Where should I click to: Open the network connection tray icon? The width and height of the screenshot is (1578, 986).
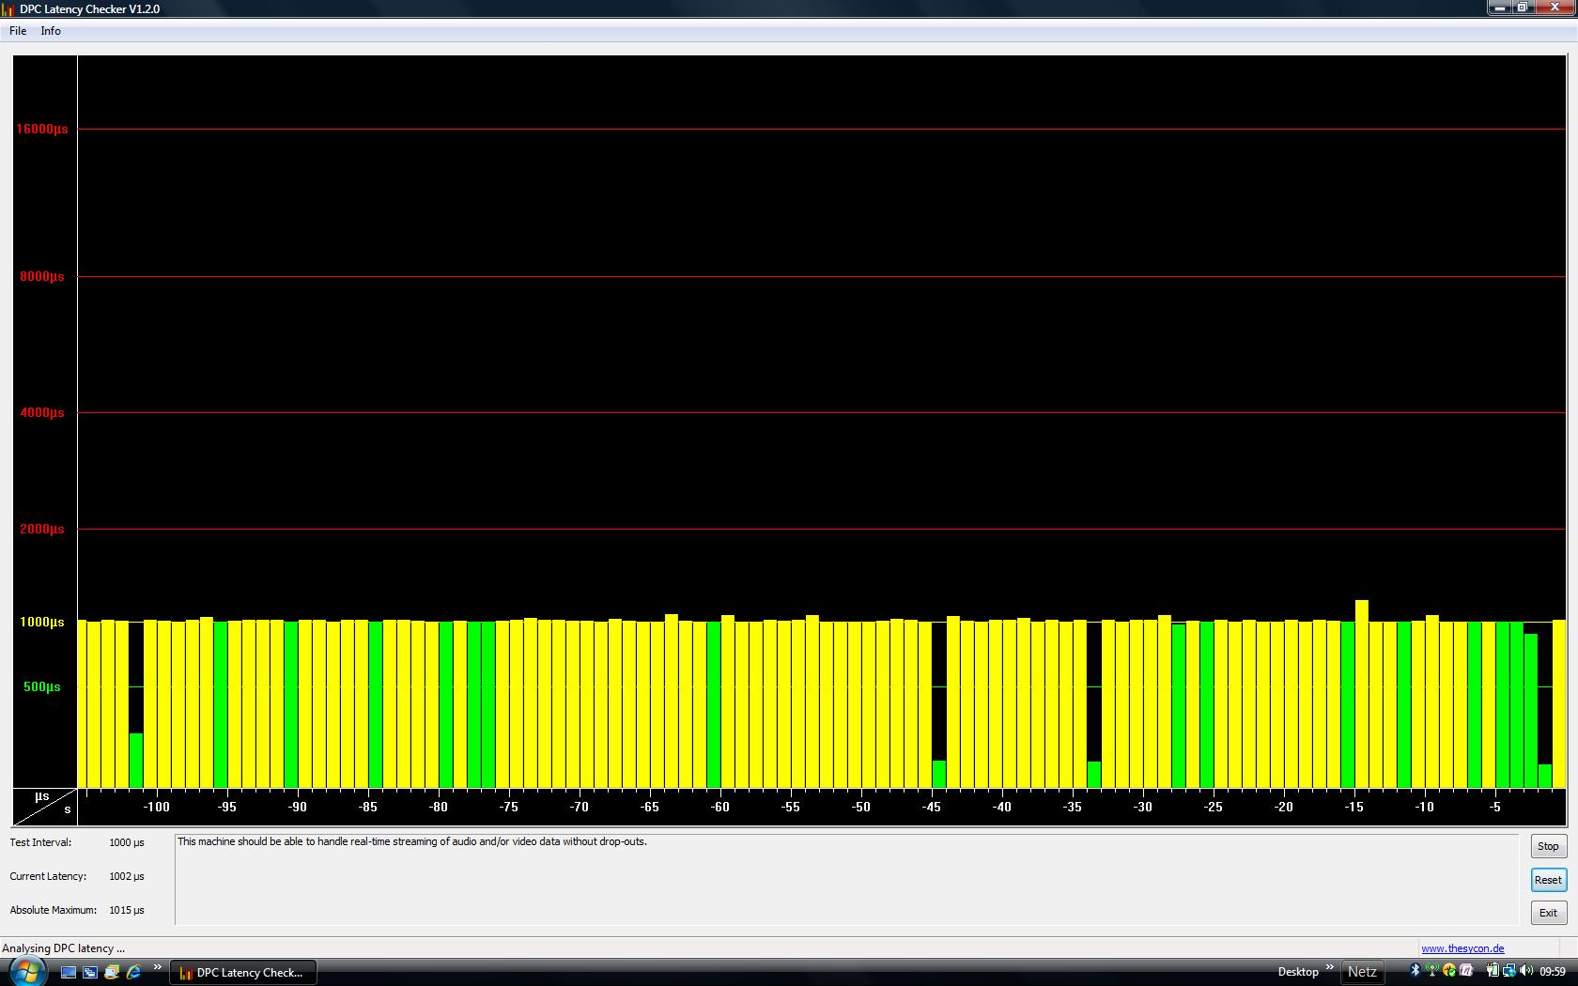click(x=1509, y=970)
